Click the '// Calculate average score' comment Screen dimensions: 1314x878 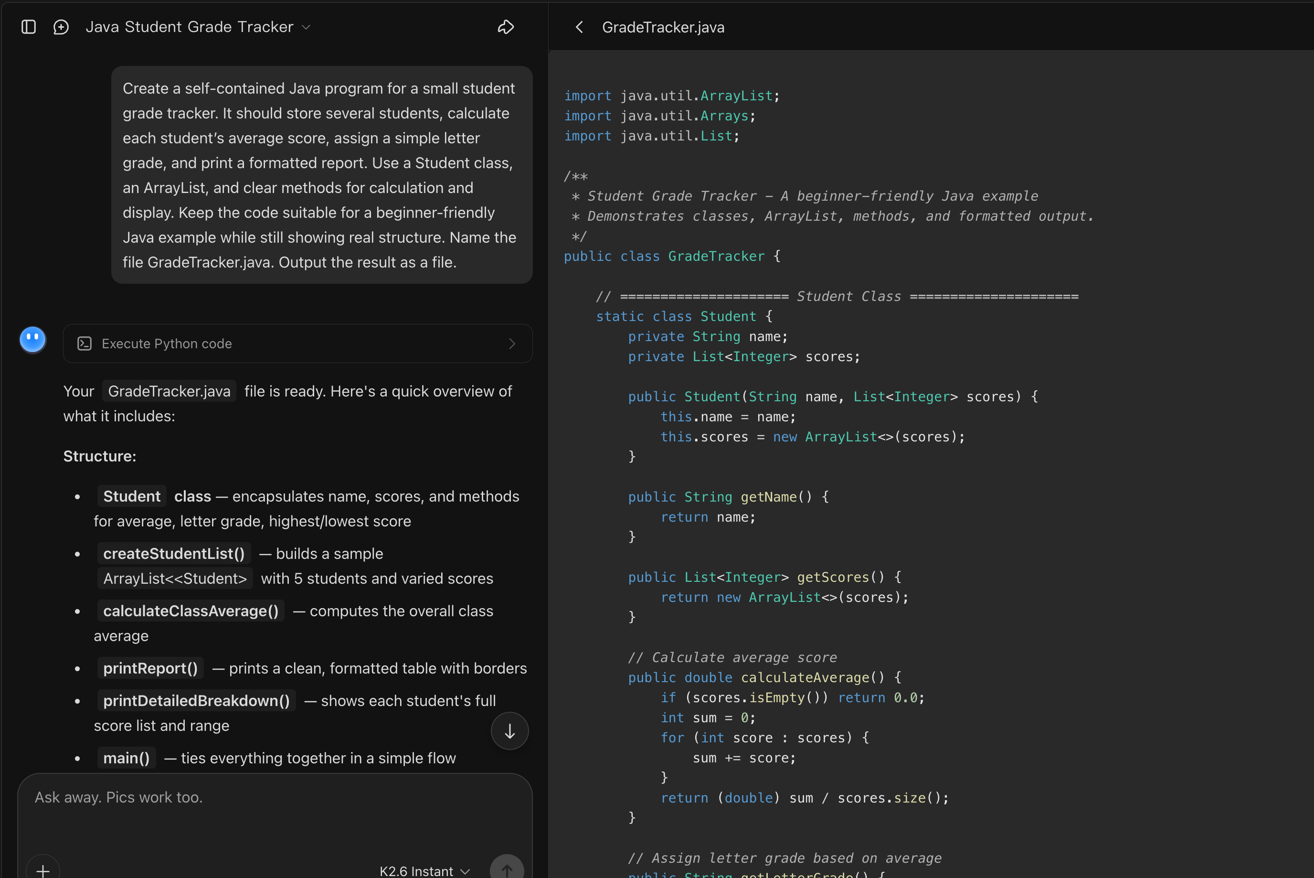[x=732, y=657]
